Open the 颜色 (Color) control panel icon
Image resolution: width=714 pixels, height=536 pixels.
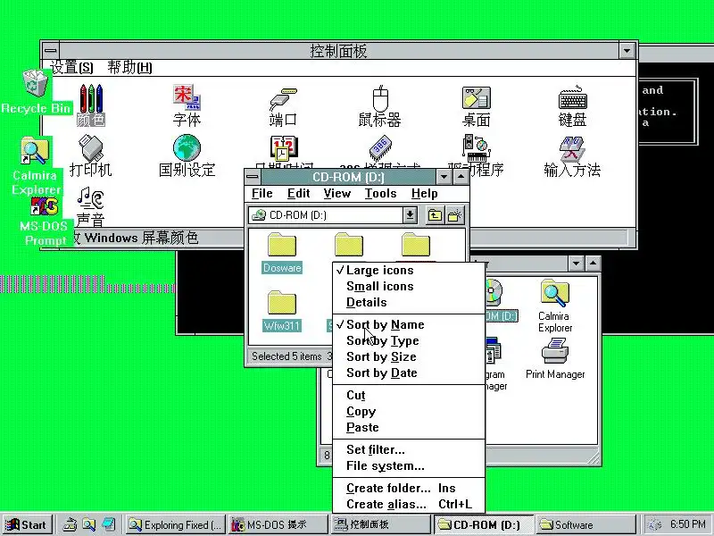coord(91,105)
